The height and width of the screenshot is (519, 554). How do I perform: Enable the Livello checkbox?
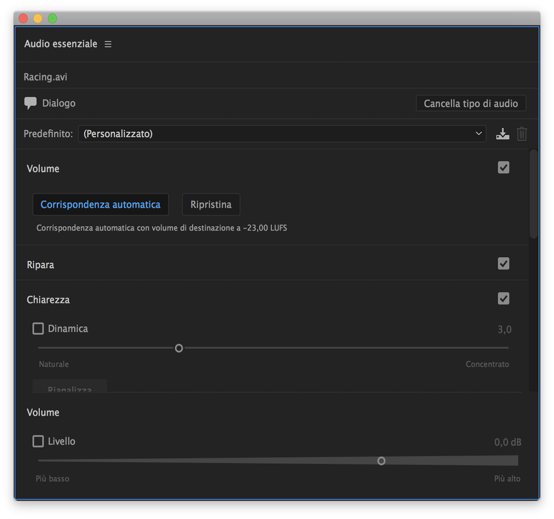(x=39, y=441)
